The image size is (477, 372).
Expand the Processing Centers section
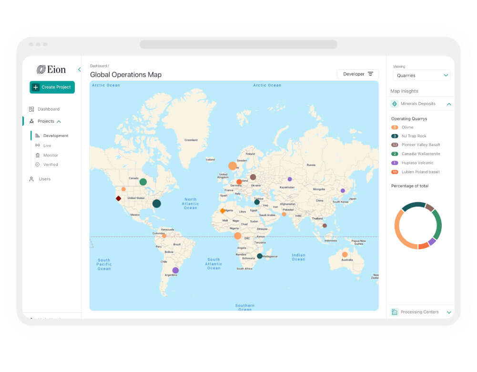tap(449, 312)
